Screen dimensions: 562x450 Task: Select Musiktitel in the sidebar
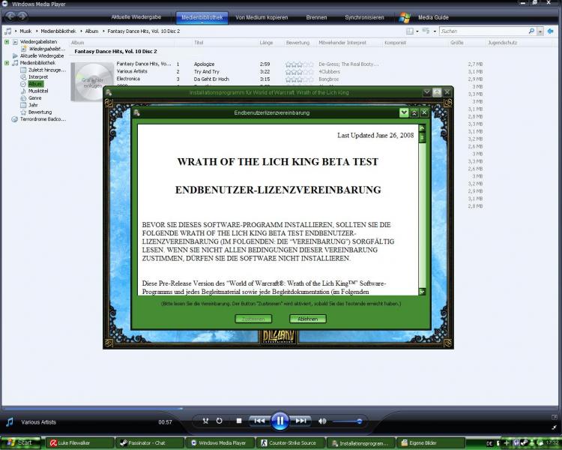pos(38,91)
